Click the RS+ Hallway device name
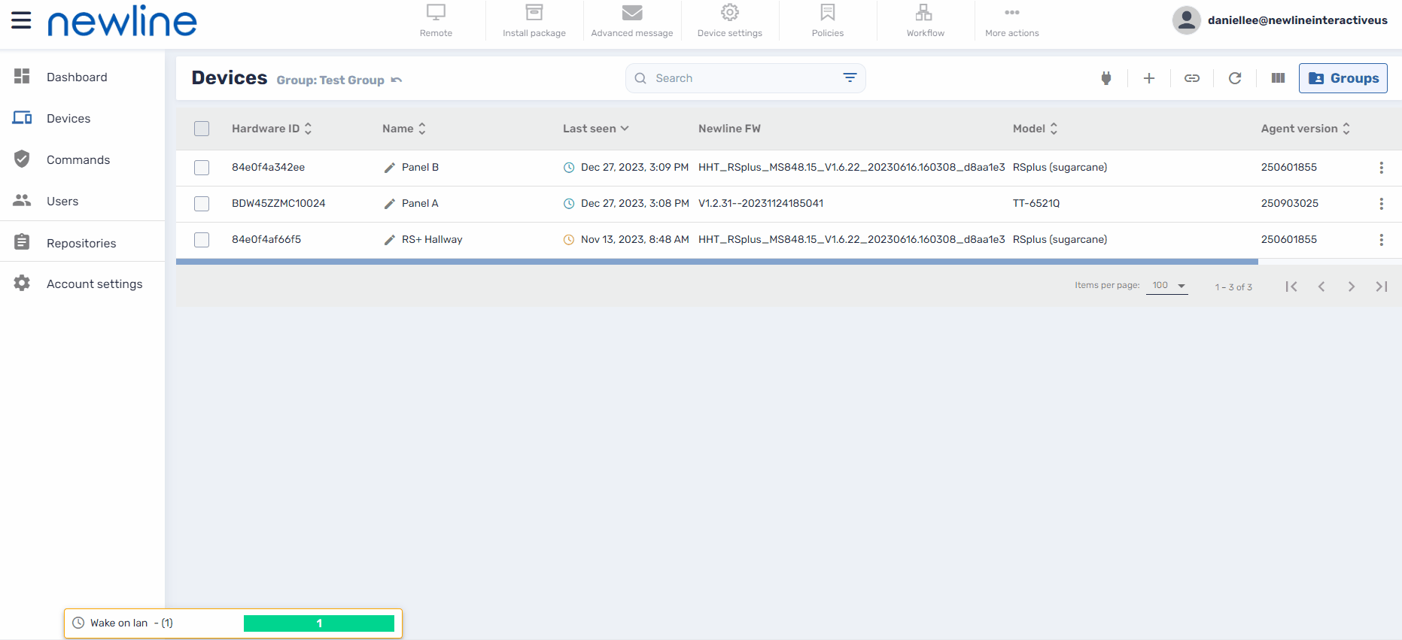This screenshot has width=1402, height=640. click(432, 240)
